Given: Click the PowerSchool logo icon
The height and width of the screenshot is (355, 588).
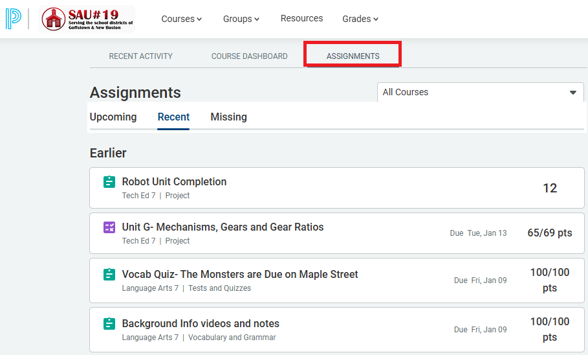Looking at the screenshot, I should point(13,19).
